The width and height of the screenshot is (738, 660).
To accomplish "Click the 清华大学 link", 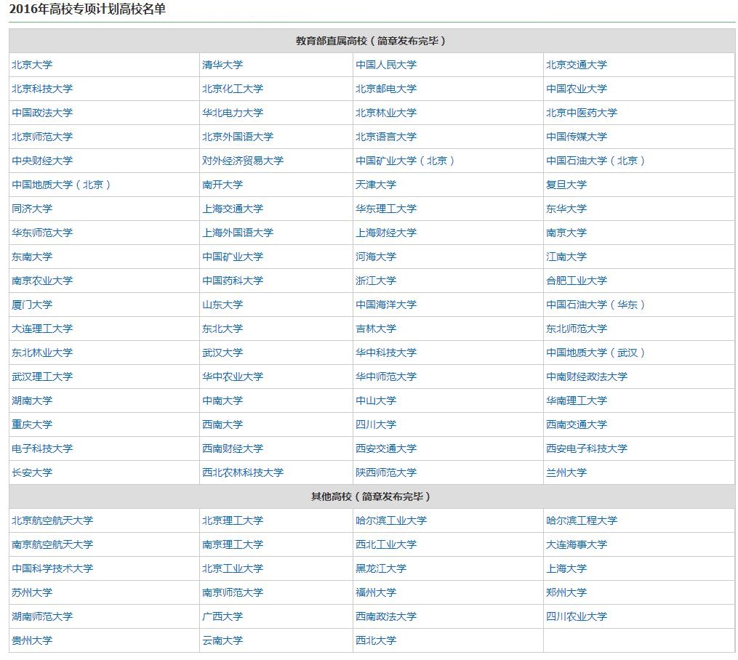I will click(222, 65).
